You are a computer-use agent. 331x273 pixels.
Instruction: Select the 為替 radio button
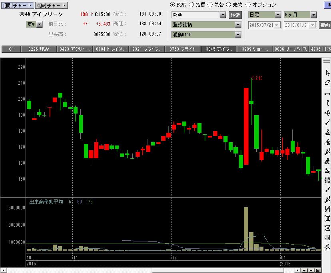pos(210,5)
